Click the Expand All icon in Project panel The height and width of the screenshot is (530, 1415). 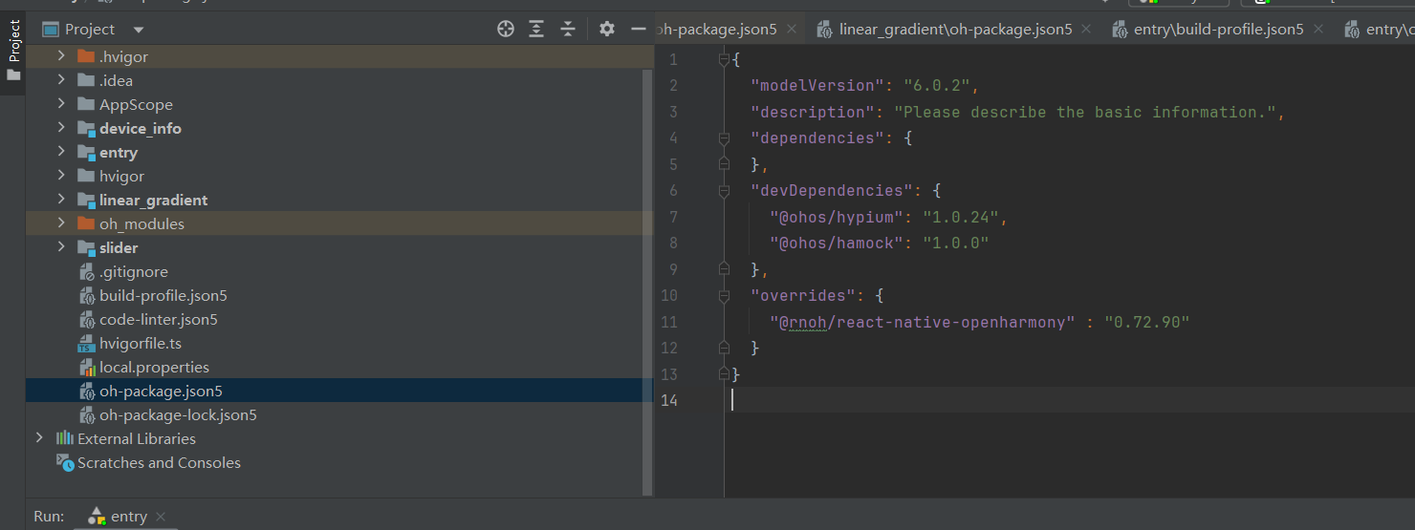[x=536, y=30]
